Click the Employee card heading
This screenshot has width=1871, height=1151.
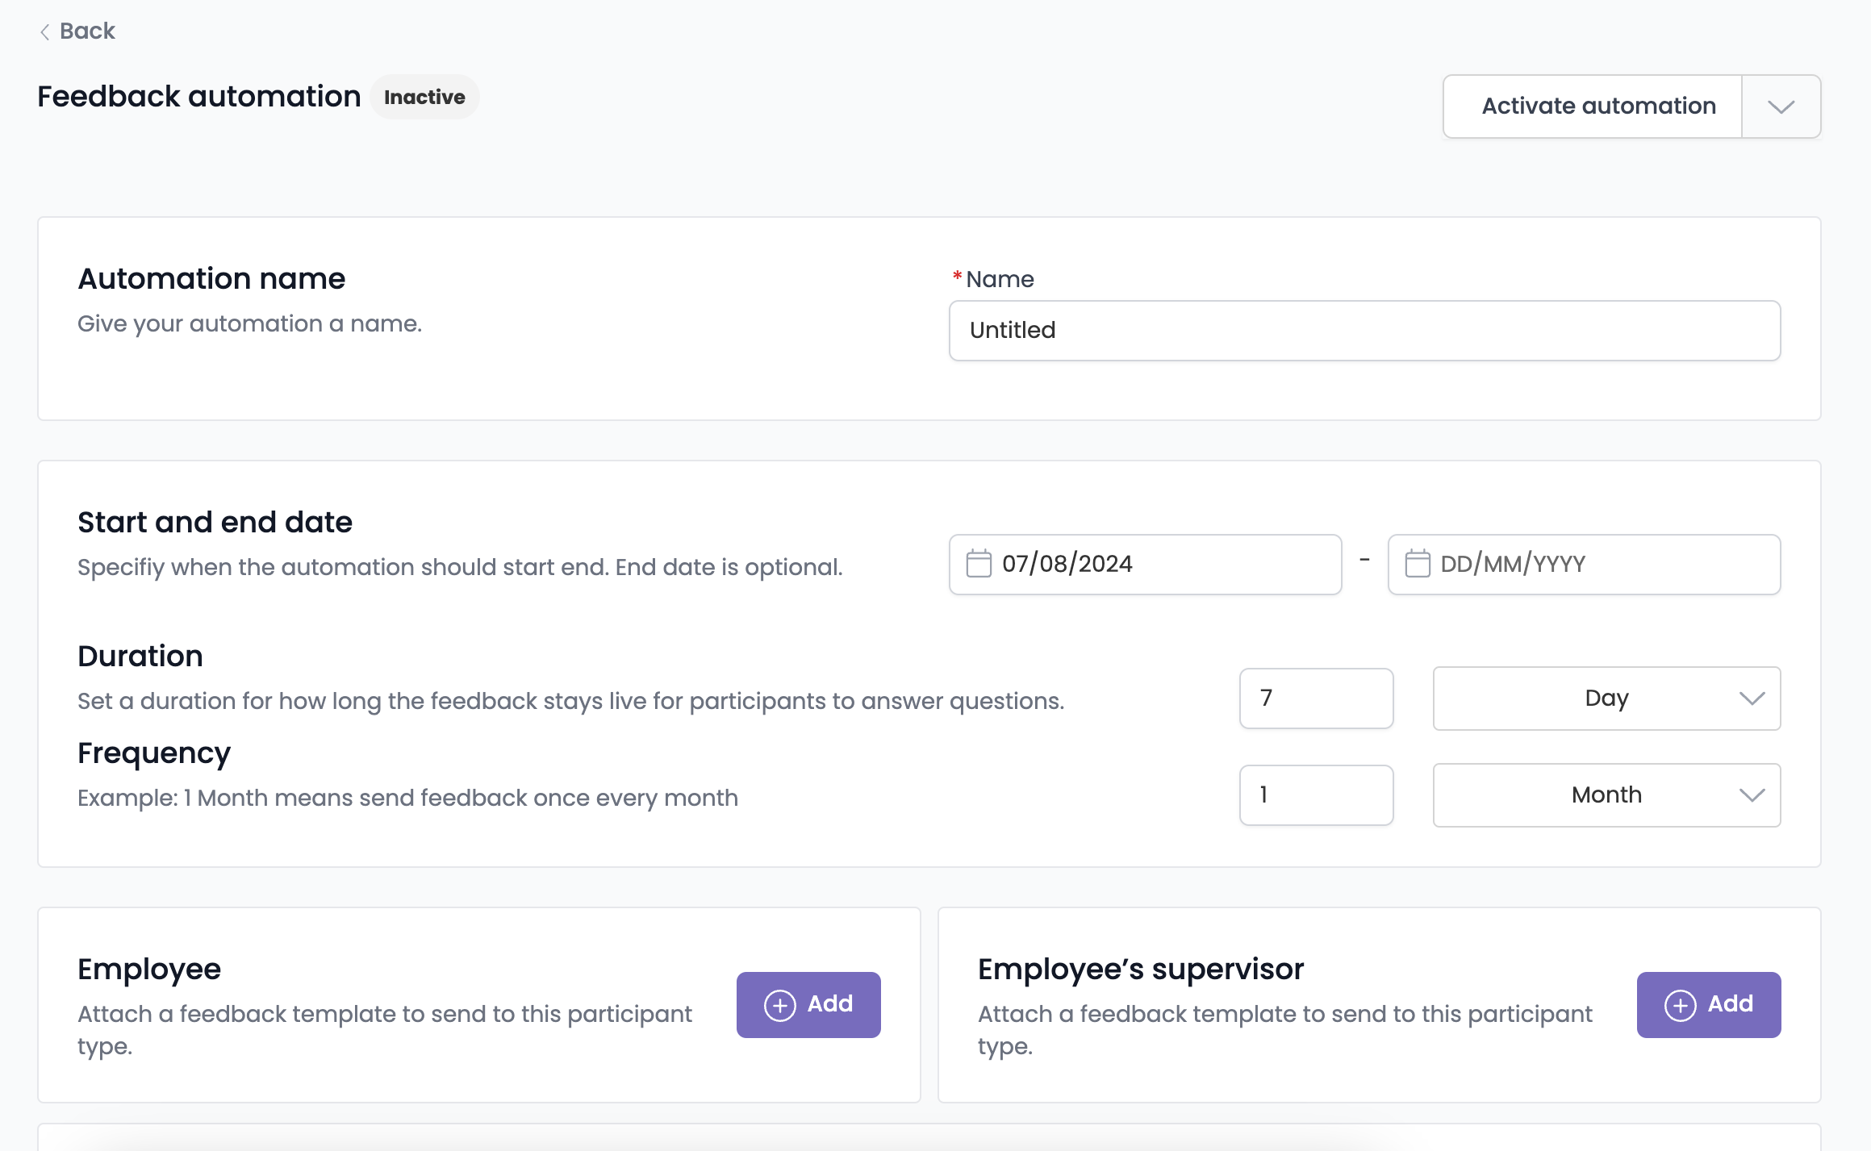click(x=149, y=970)
